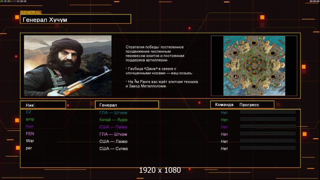Click the progress bar in the War row
This screenshot has height=180, width=320.
pyautogui.click(x=268, y=141)
